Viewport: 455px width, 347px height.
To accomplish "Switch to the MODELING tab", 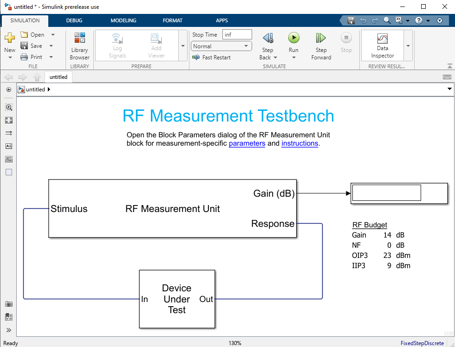I will tap(123, 20).
